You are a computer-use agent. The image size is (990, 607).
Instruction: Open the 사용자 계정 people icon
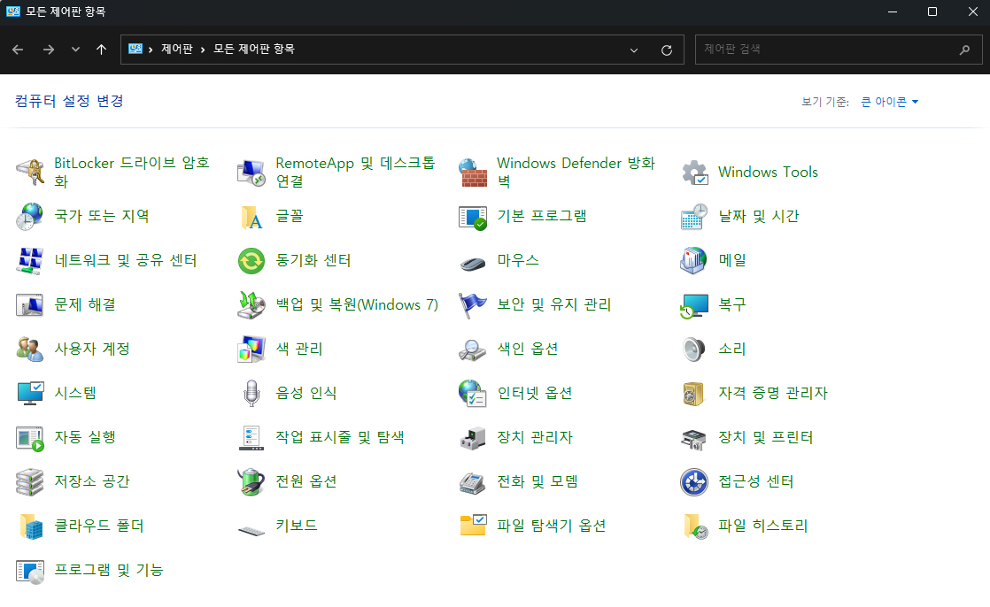(x=30, y=349)
